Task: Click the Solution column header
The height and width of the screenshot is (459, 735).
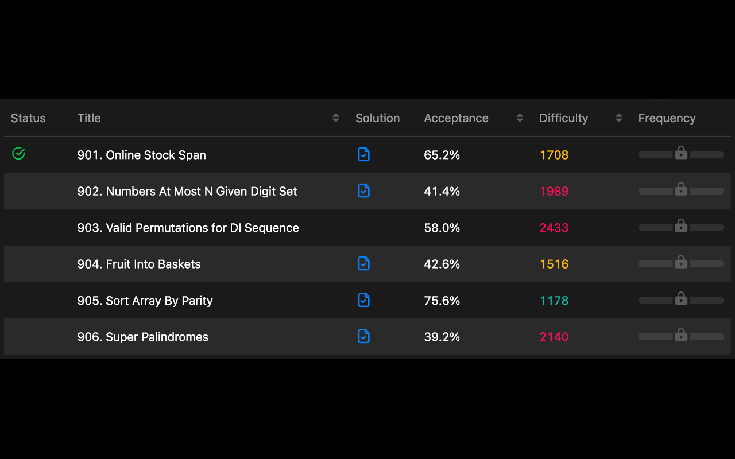Action: pos(377,118)
